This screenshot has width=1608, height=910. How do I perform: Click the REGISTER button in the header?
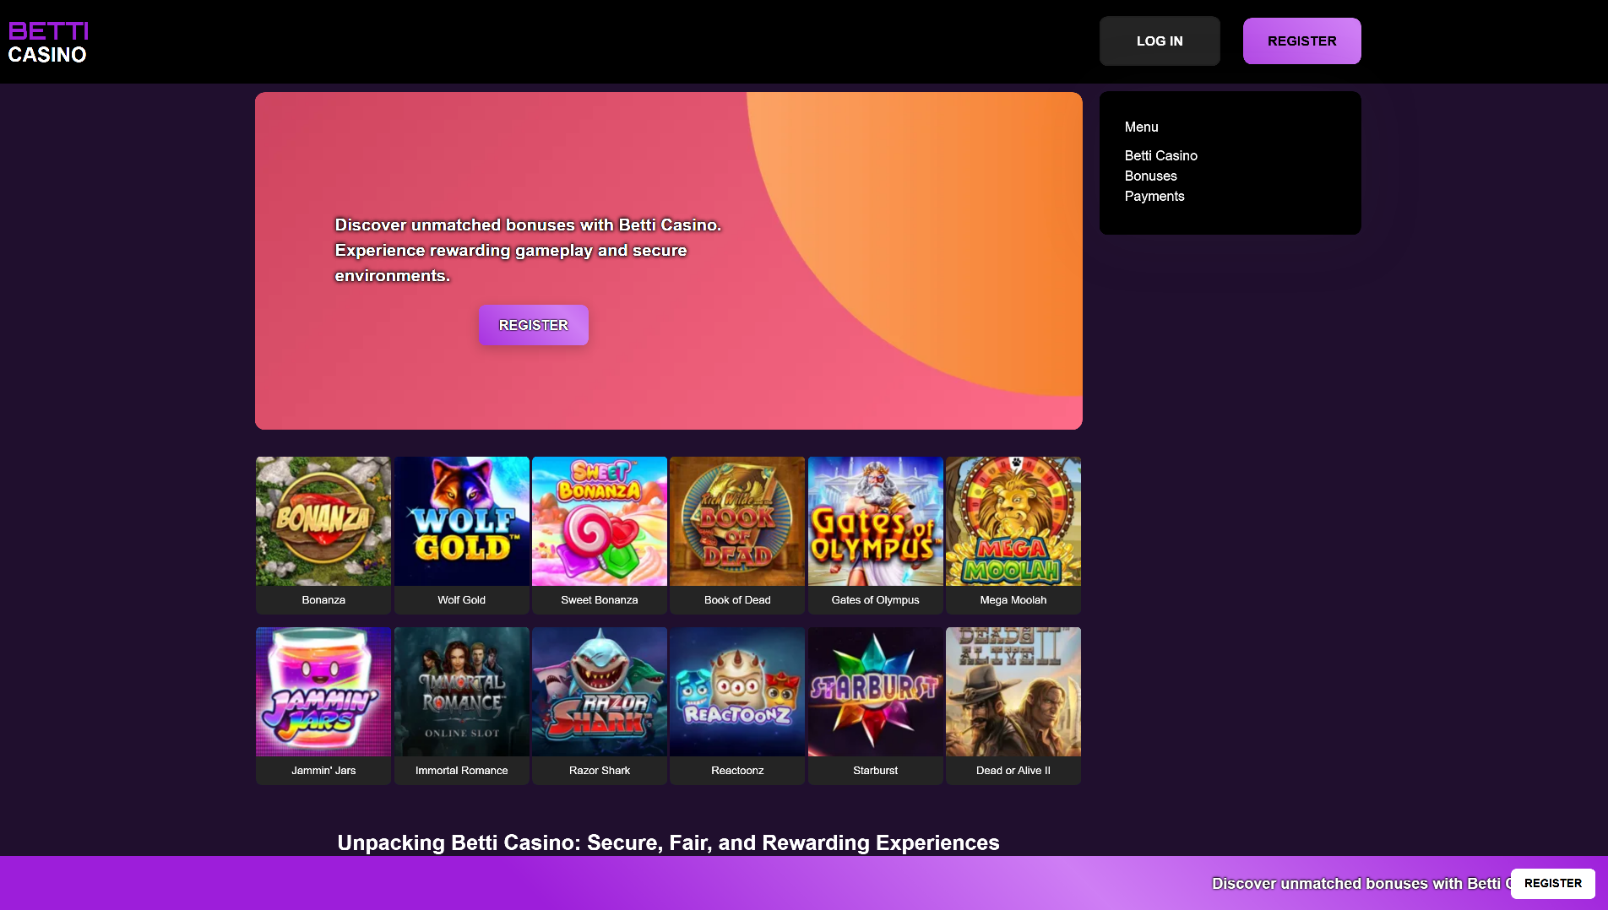click(1301, 41)
